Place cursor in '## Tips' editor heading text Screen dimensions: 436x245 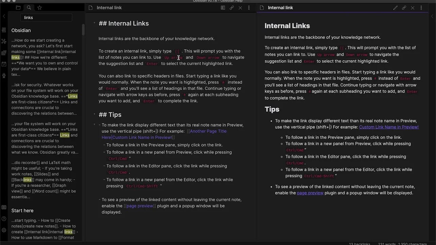(x=110, y=115)
